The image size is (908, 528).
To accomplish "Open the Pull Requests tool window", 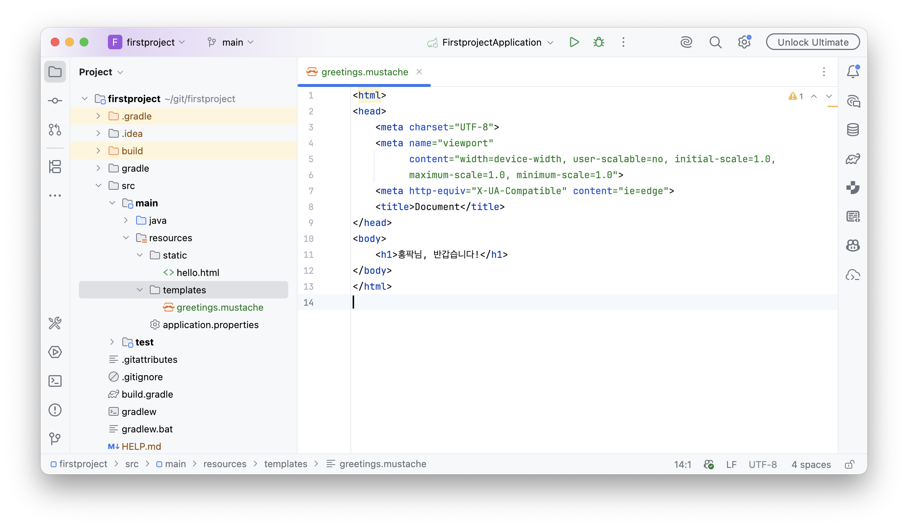I will coord(55,130).
